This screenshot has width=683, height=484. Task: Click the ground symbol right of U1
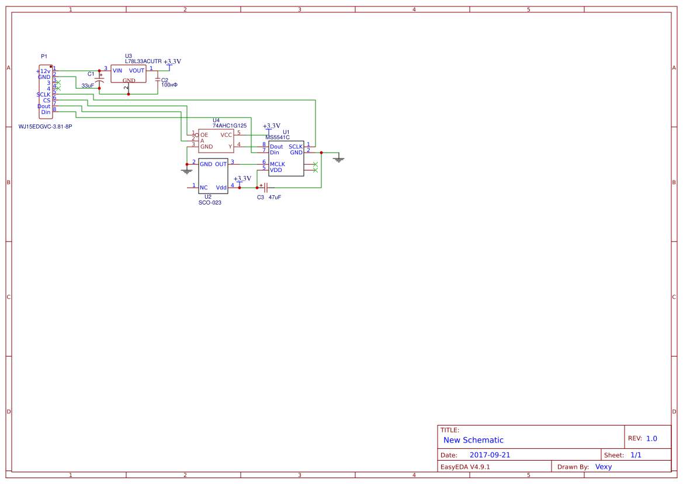tap(339, 159)
